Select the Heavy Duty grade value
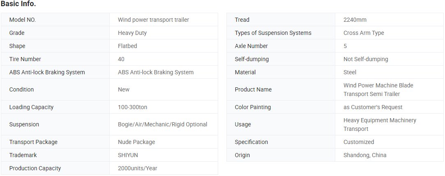The image size is (445, 176). [x=132, y=33]
